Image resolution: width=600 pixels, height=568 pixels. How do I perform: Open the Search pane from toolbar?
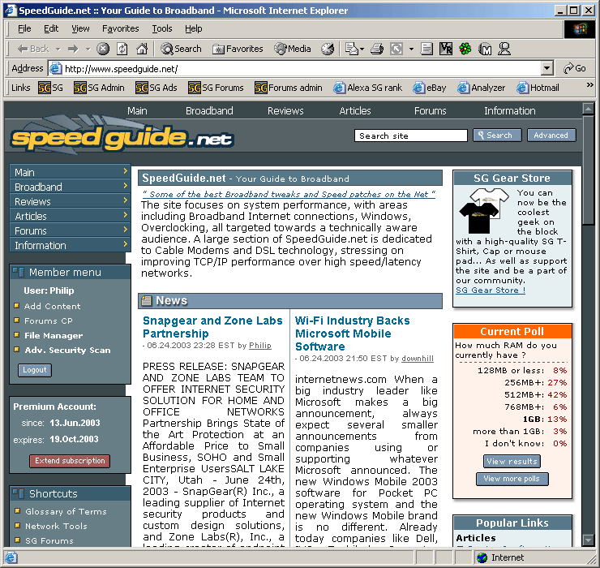pos(180,49)
